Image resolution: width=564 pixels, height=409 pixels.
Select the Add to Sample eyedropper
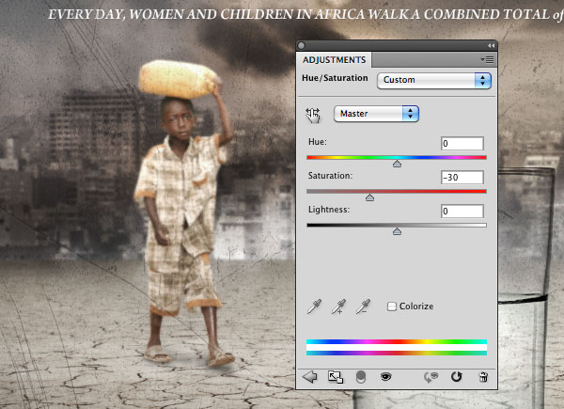(x=338, y=307)
